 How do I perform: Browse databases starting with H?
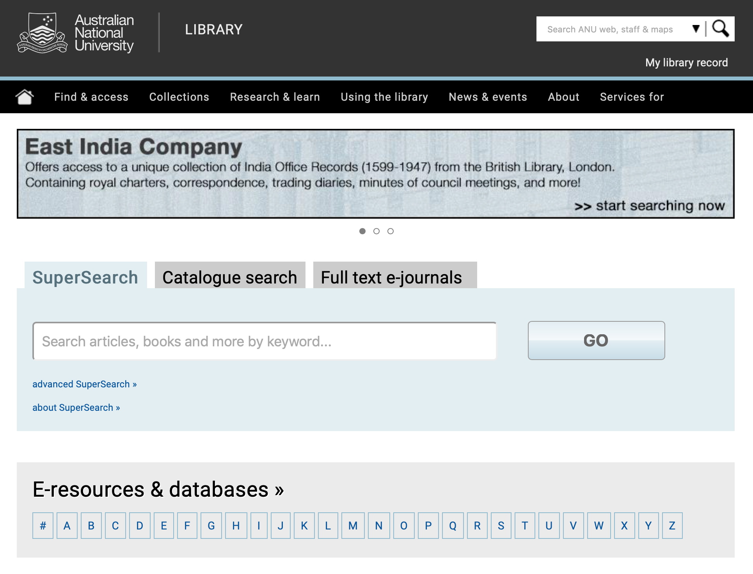[x=236, y=526]
